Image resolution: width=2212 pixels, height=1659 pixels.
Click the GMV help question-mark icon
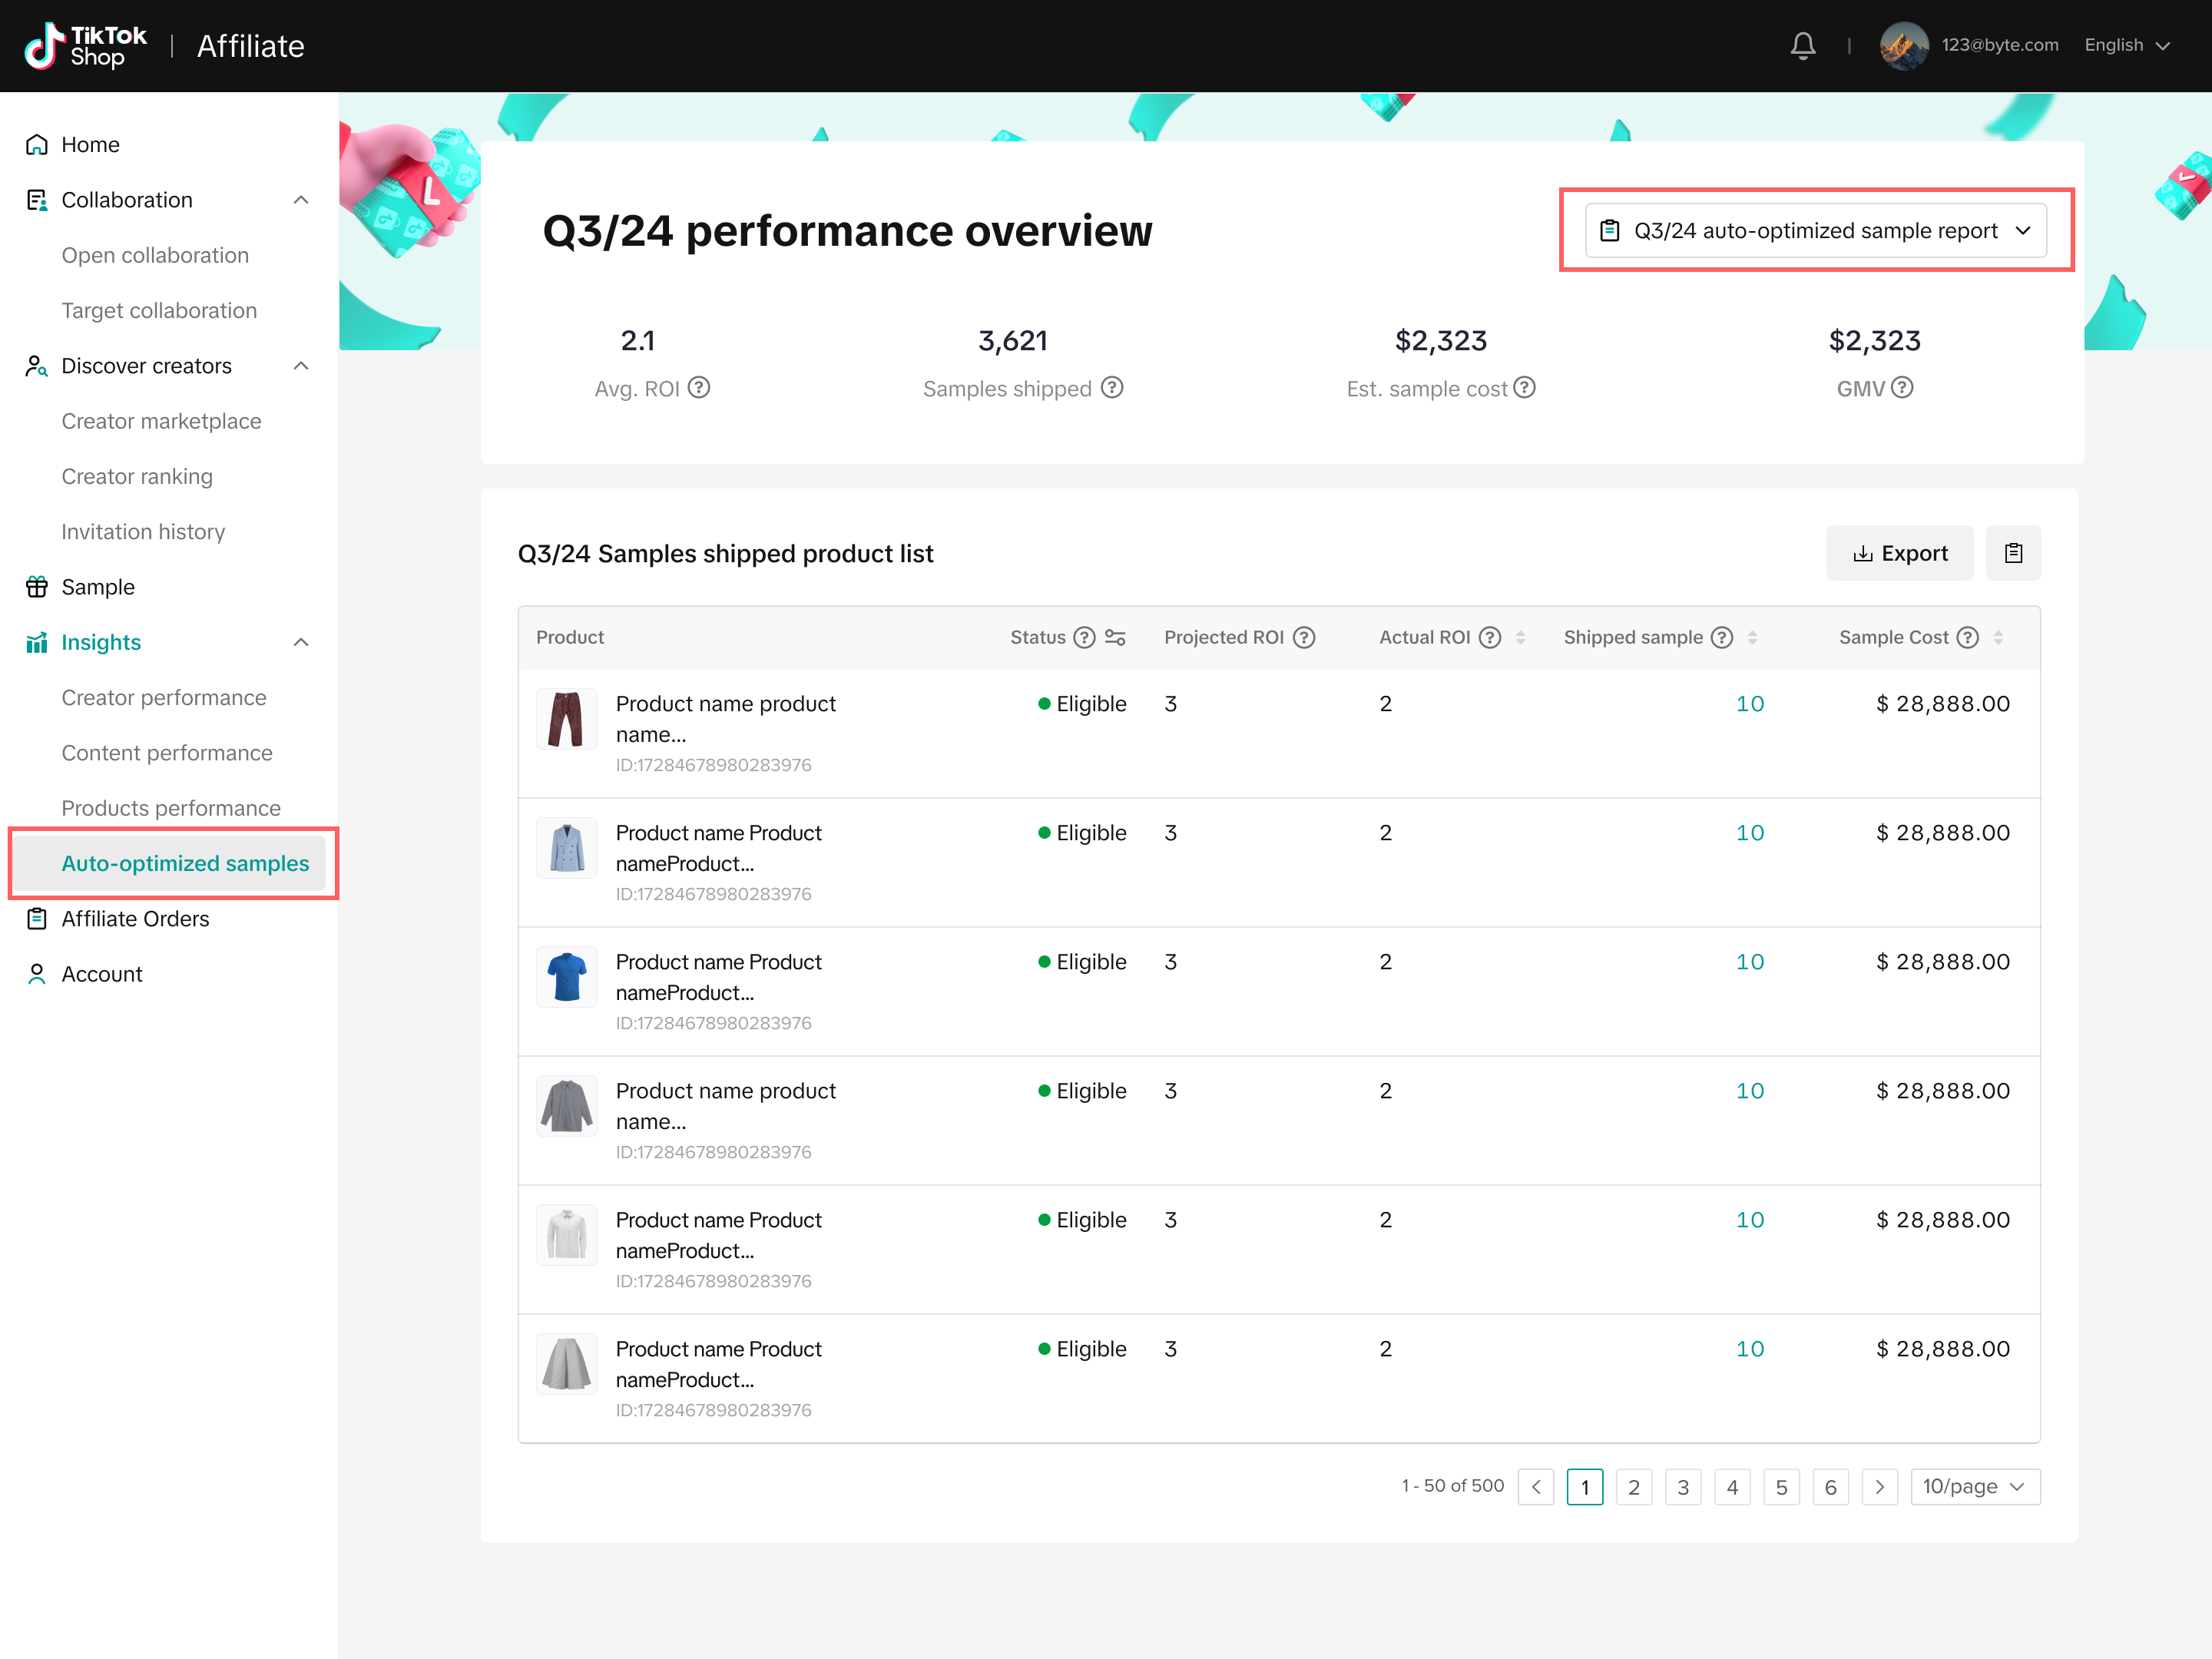click(x=1902, y=387)
